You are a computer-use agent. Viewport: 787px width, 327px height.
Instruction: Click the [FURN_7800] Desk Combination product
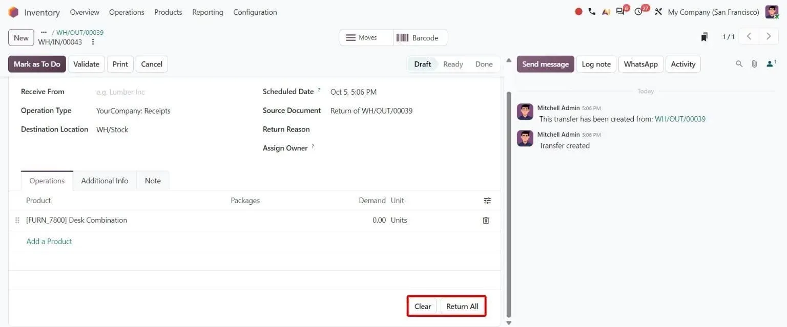76,220
